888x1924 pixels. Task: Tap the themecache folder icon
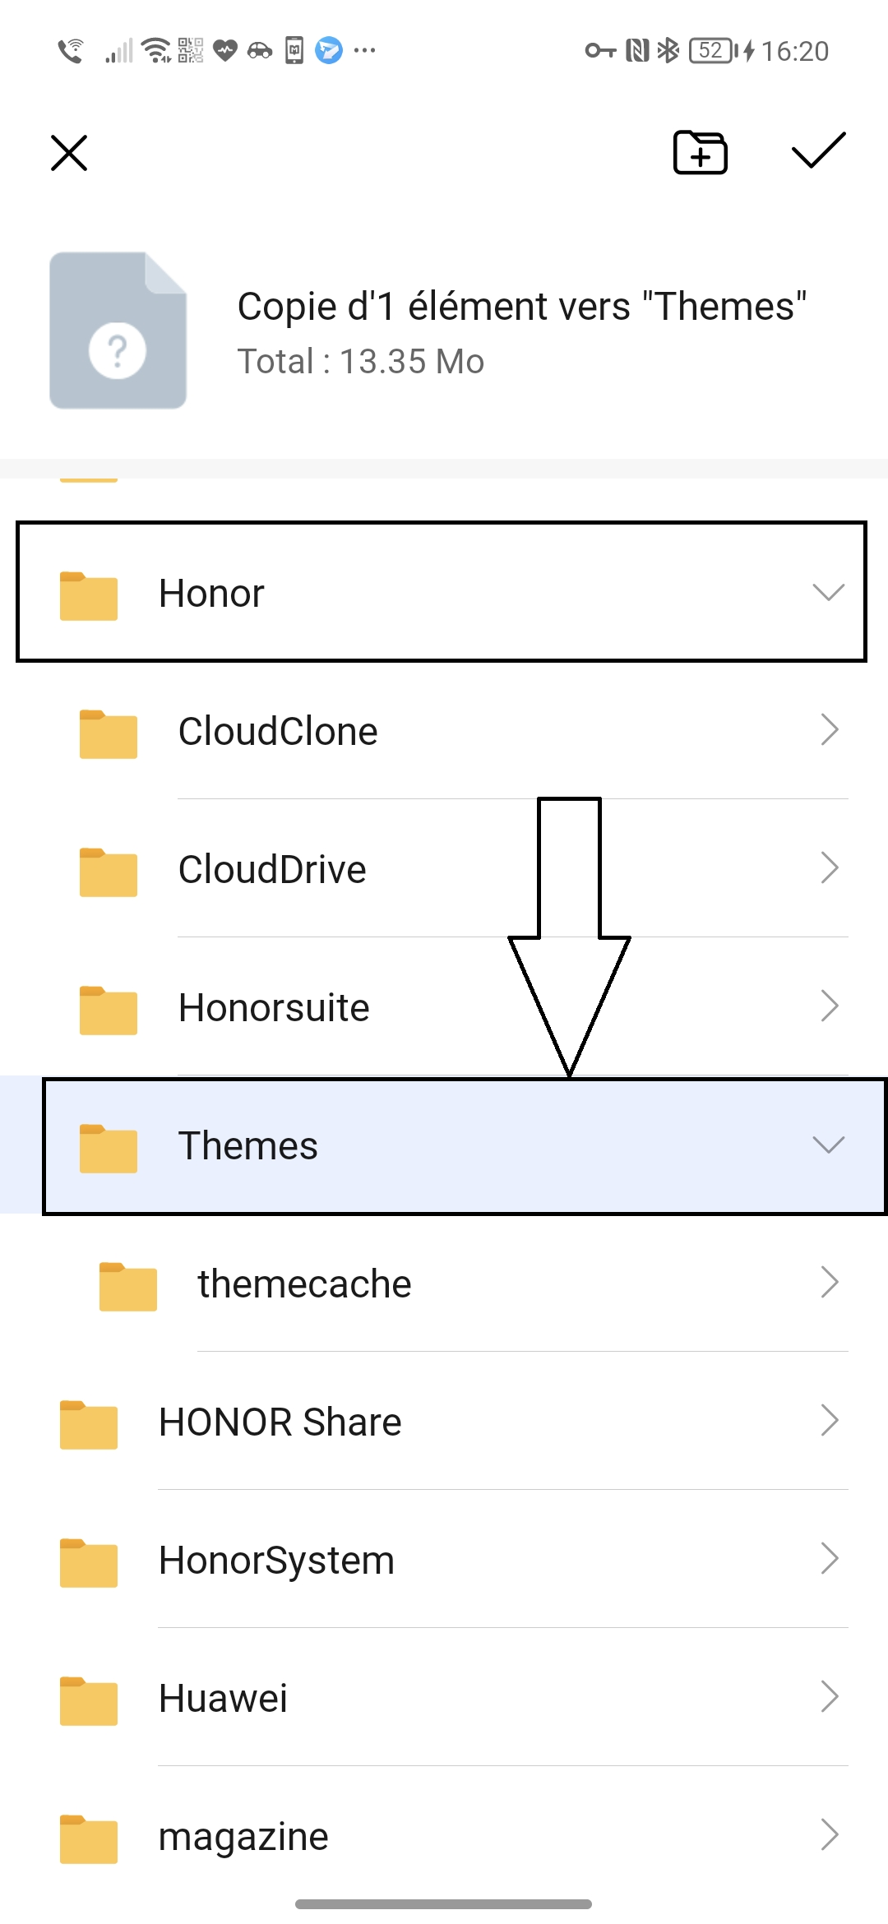tap(127, 1283)
